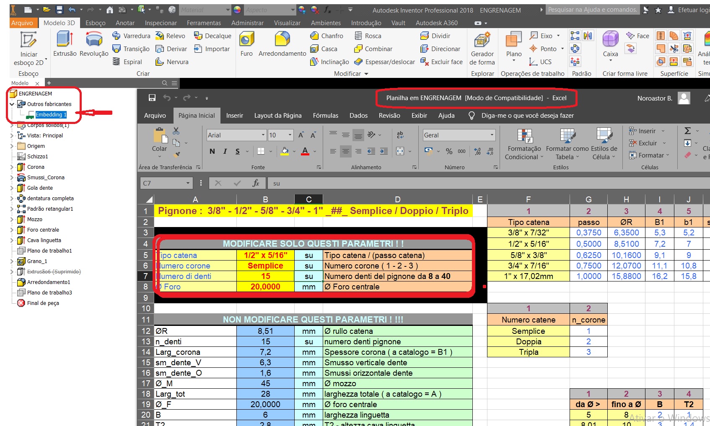The image size is (710, 426).
Task: Open Estilos de Célula gallery
Action: (604, 144)
